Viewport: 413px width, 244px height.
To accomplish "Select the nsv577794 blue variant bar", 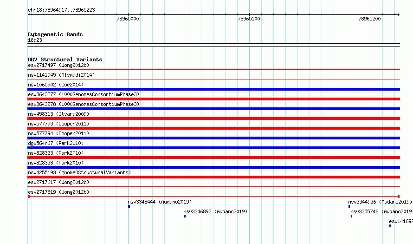I will point(213,138).
